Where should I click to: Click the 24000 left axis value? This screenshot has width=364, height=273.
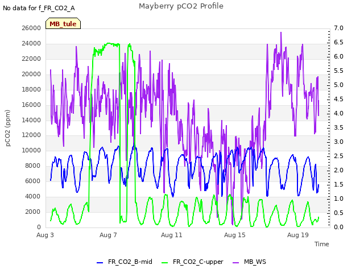[x=31, y=43]
